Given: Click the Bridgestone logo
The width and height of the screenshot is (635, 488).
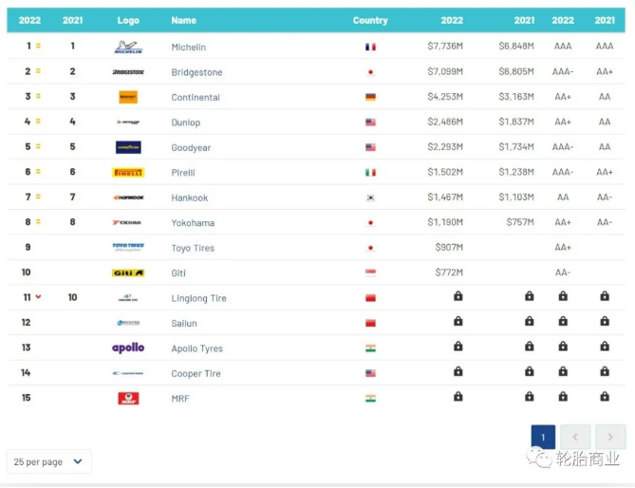Looking at the screenshot, I should pyautogui.click(x=128, y=72).
